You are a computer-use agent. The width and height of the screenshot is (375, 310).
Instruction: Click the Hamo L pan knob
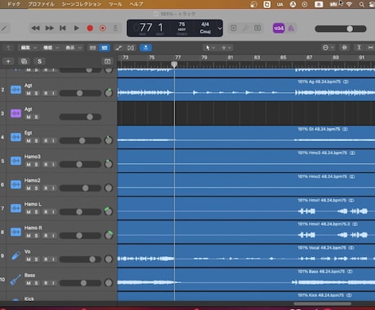(x=108, y=211)
